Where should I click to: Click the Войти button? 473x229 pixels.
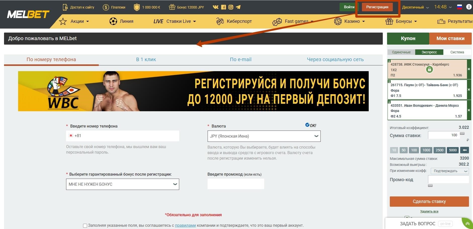tap(349, 7)
